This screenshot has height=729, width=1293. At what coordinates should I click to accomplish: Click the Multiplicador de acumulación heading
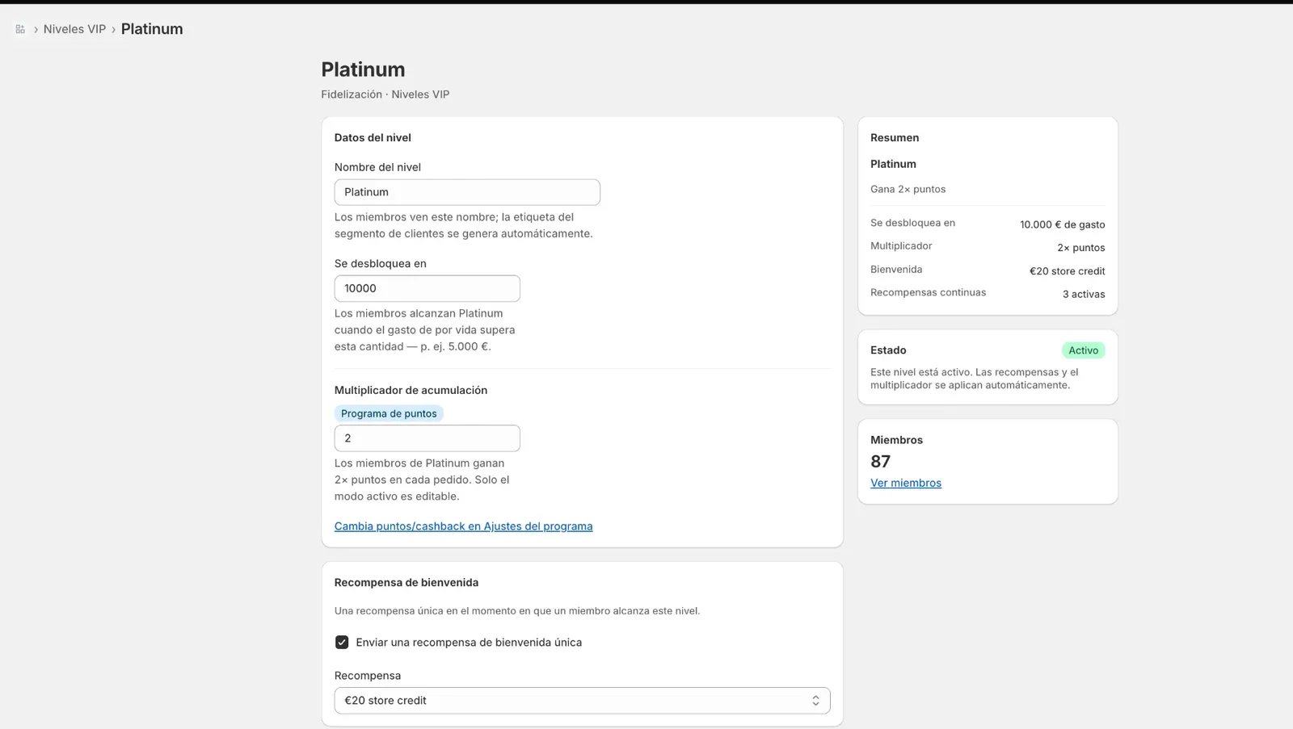[x=411, y=391]
